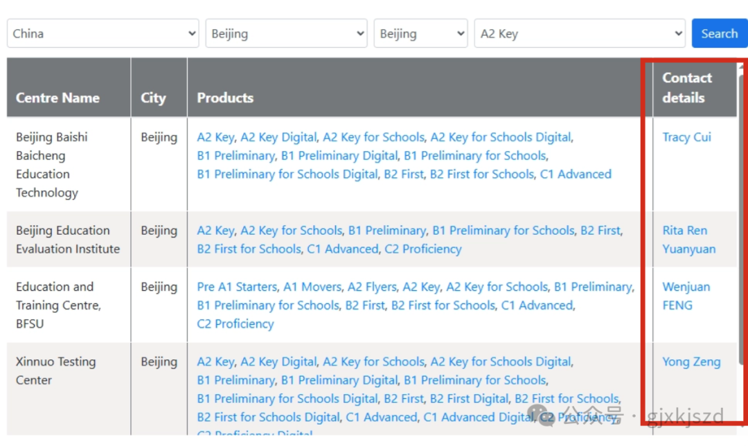Click A2 Key in the BFSU row
This screenshot has height=446, width=748.
[421, 287]
